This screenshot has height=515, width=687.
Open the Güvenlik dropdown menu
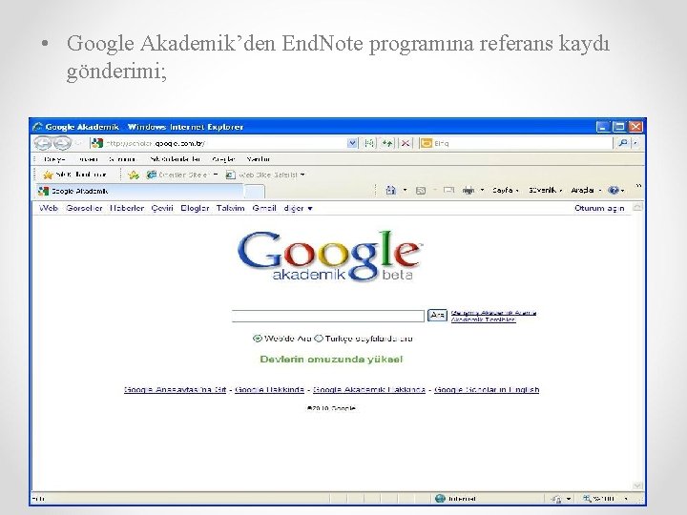pos(545,190)
